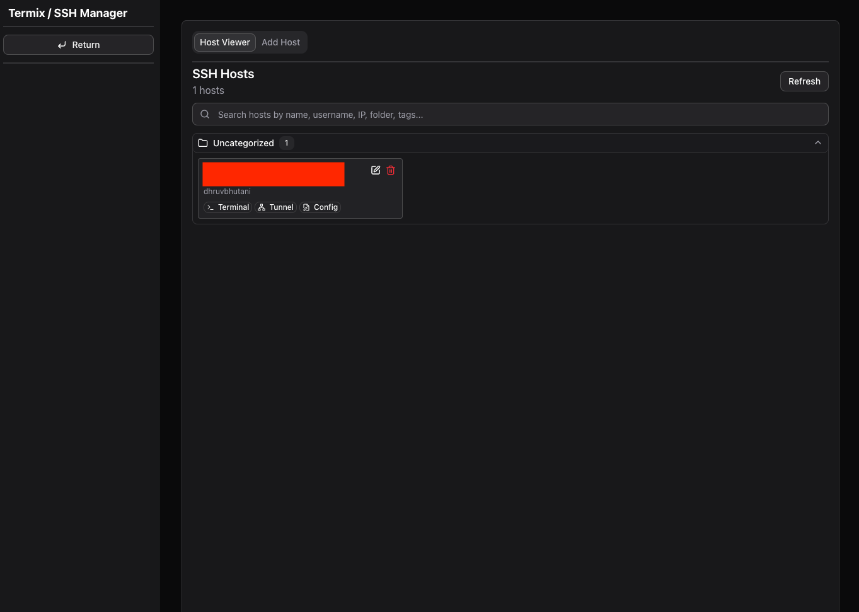Open Terminal for dhruvbhutani host

coord(228,207)
